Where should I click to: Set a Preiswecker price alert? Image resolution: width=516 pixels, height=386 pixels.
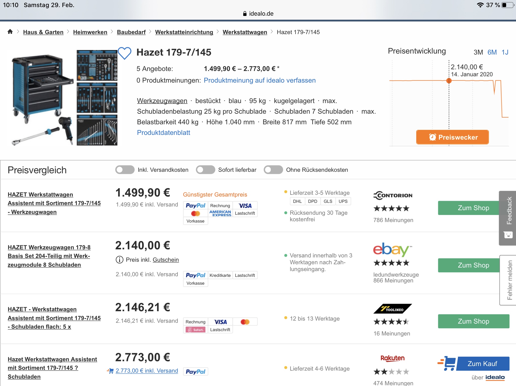click(452, 137)
